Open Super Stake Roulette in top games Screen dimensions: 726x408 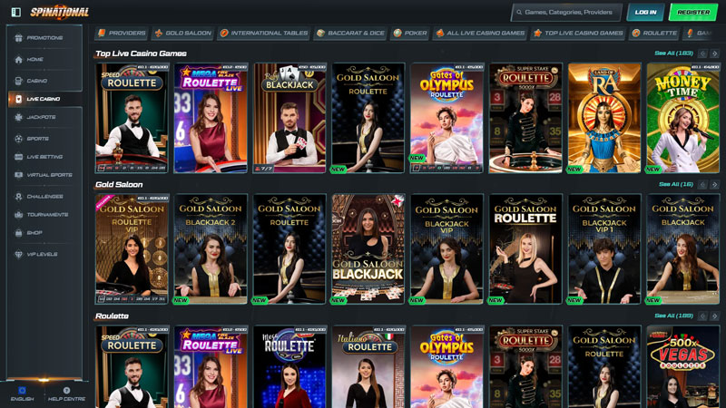point(525,118)
